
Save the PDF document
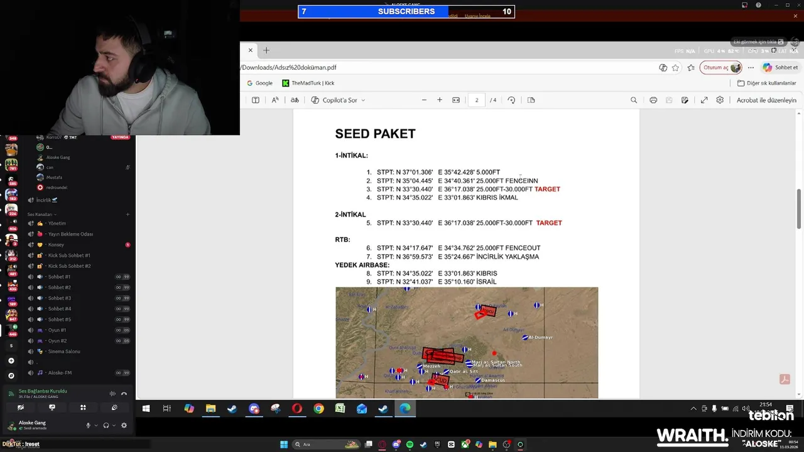click(669, 100)
